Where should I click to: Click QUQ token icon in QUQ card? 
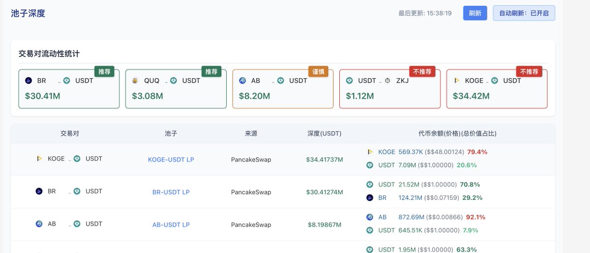click(135, 81)
